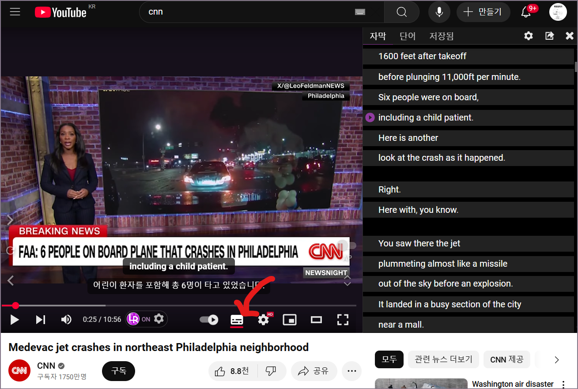
Task: Switch to the 저장됨 tab
Action: pos(442,36)
